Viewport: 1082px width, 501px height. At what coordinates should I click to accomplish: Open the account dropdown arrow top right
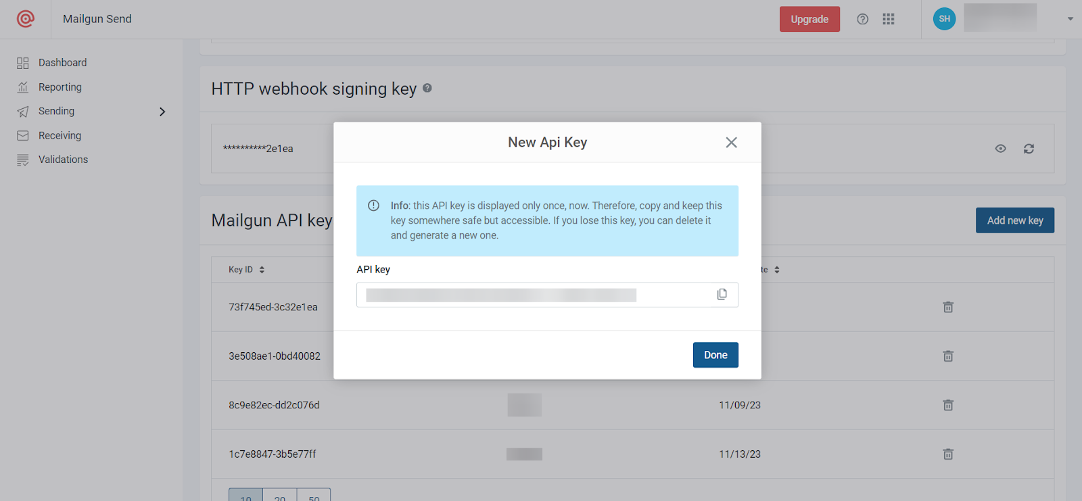pos(1071,18)
